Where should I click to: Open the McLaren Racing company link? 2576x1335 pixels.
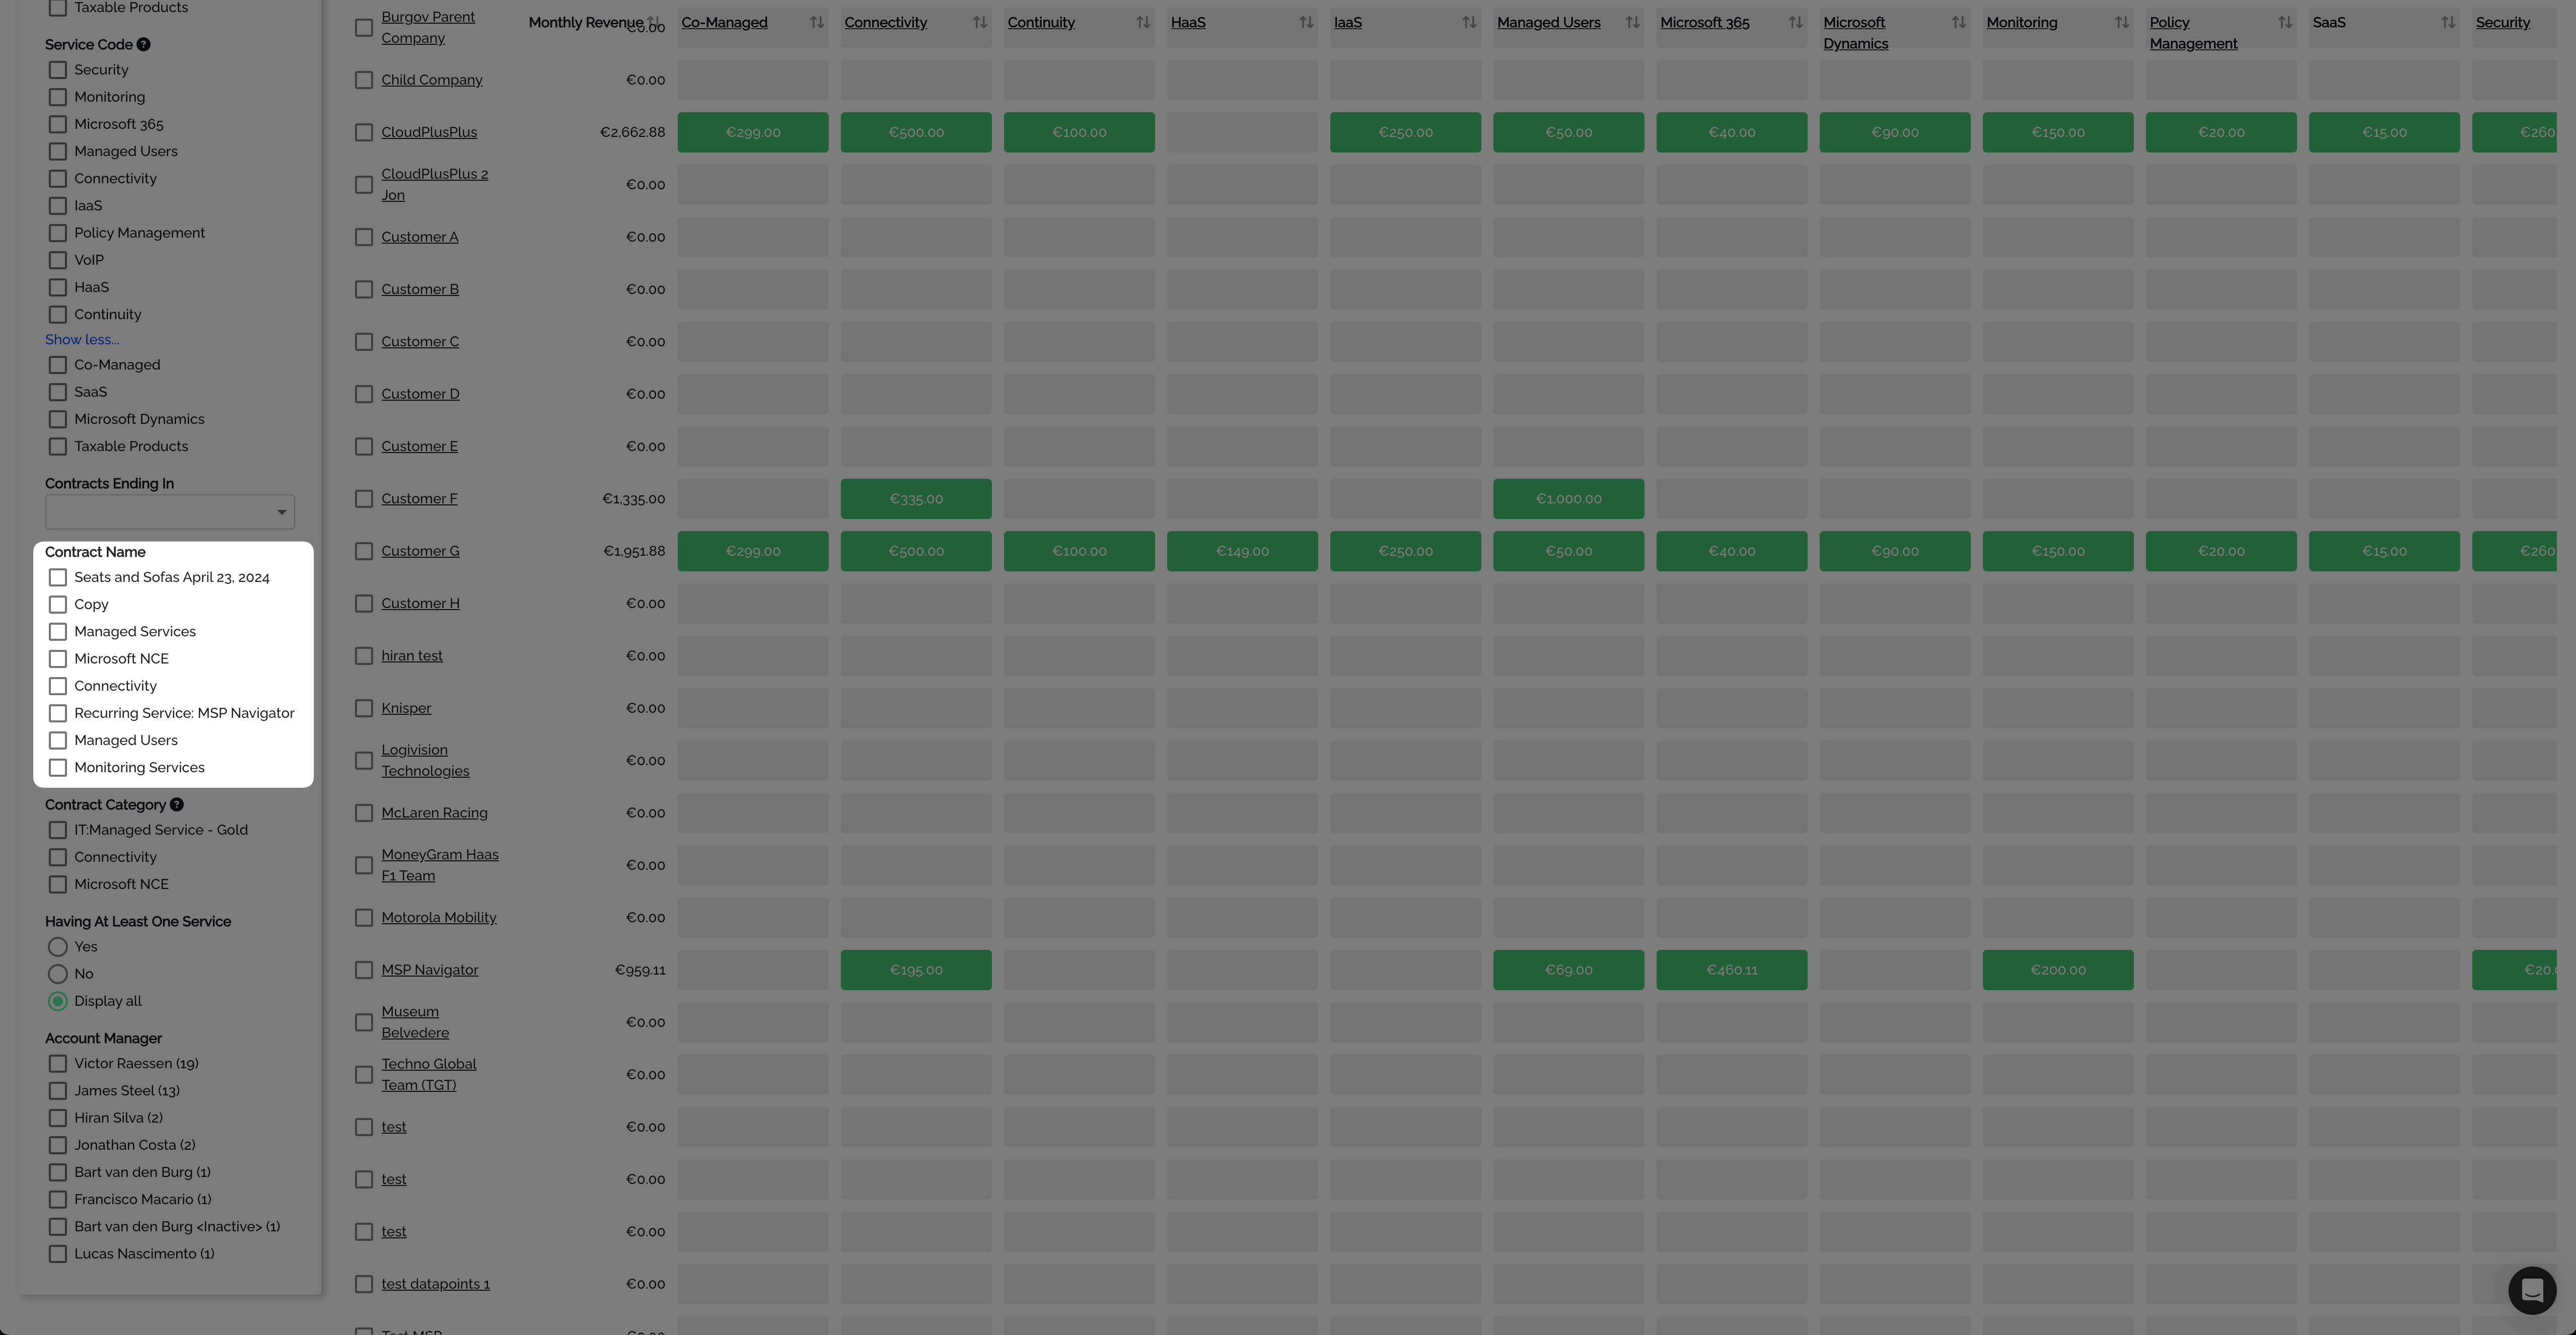click(434, 812)
